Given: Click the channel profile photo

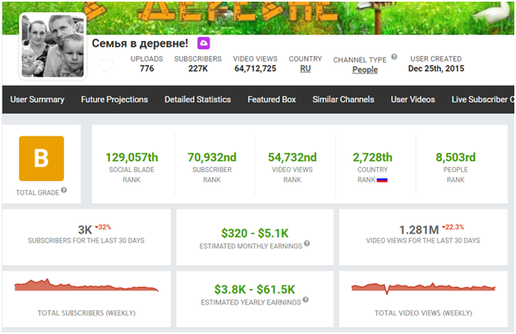Looking at the screenshot, I should tap(53, 46).
